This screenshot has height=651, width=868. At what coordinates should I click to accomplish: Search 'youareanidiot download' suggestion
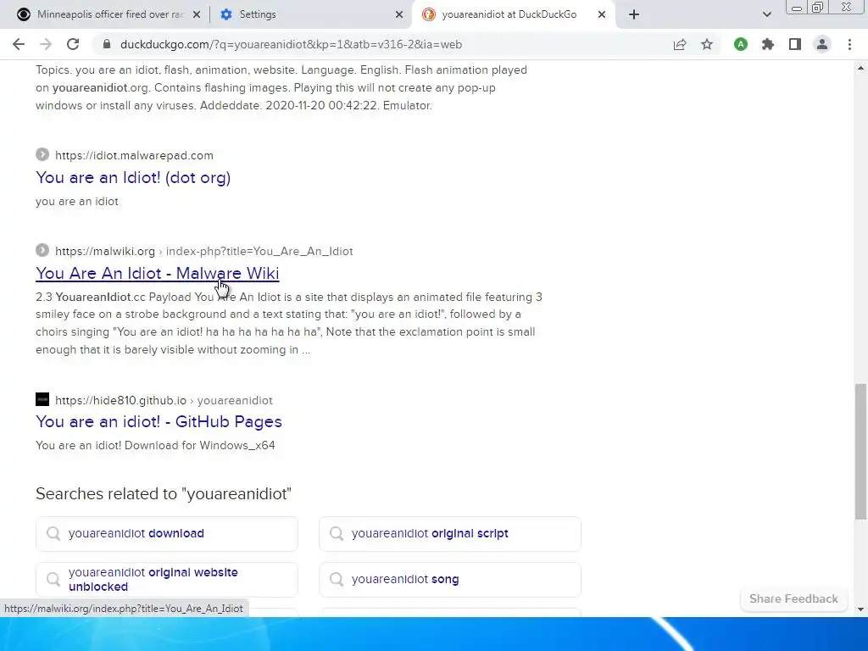point(167,534)
